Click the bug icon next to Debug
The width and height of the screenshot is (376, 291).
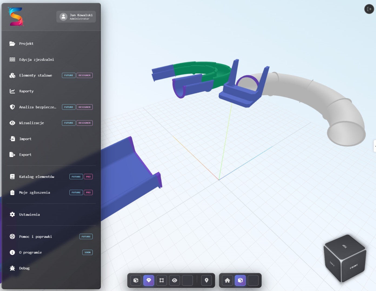click(x=12, y=268)
